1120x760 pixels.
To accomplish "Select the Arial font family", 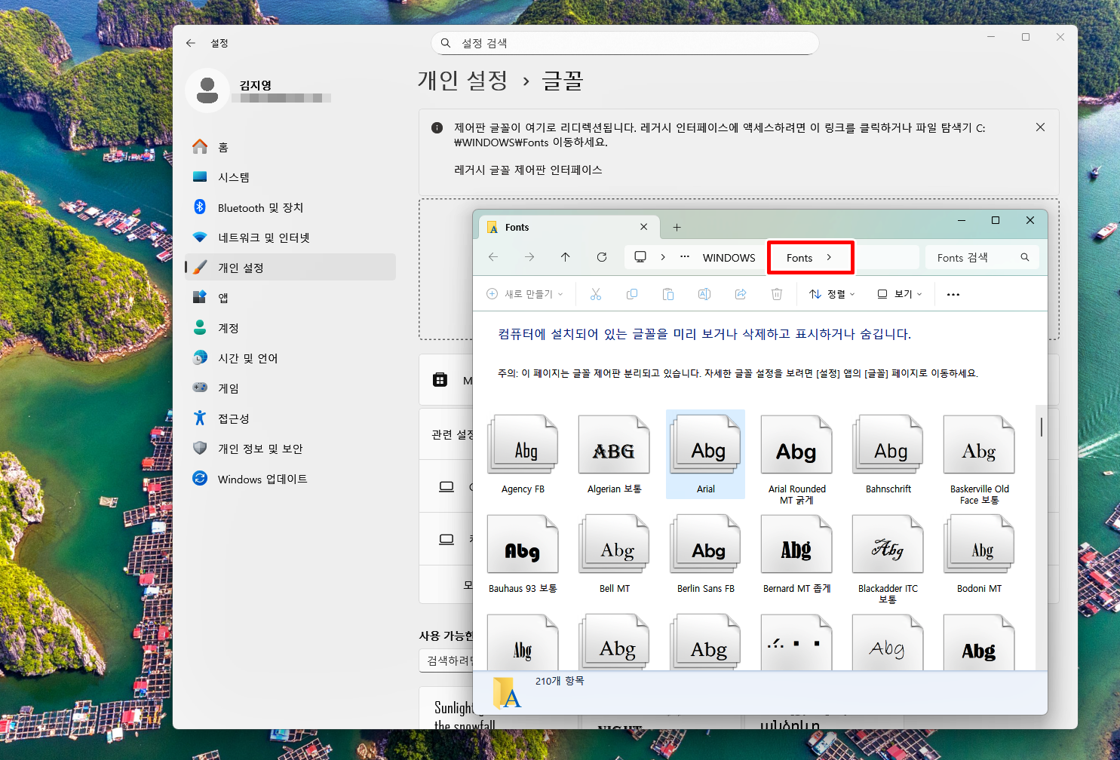I will click(705, 455).
